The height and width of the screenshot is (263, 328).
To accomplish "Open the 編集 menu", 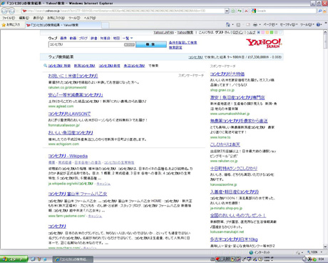I will pos(24,18).
